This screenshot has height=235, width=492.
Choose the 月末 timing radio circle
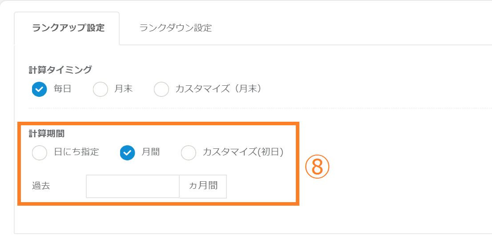click(101, 89)
